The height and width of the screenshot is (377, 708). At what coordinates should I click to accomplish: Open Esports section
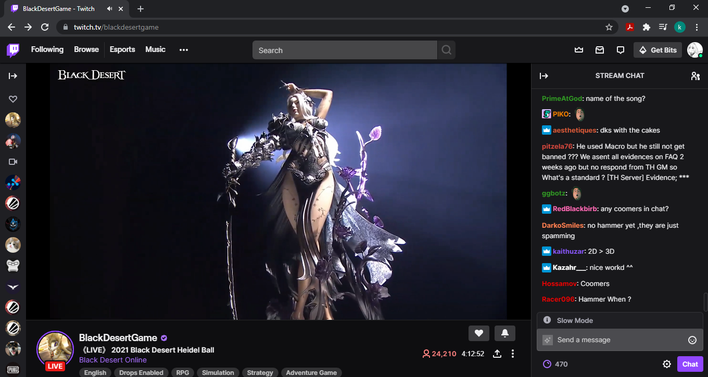tap(122, 49)
